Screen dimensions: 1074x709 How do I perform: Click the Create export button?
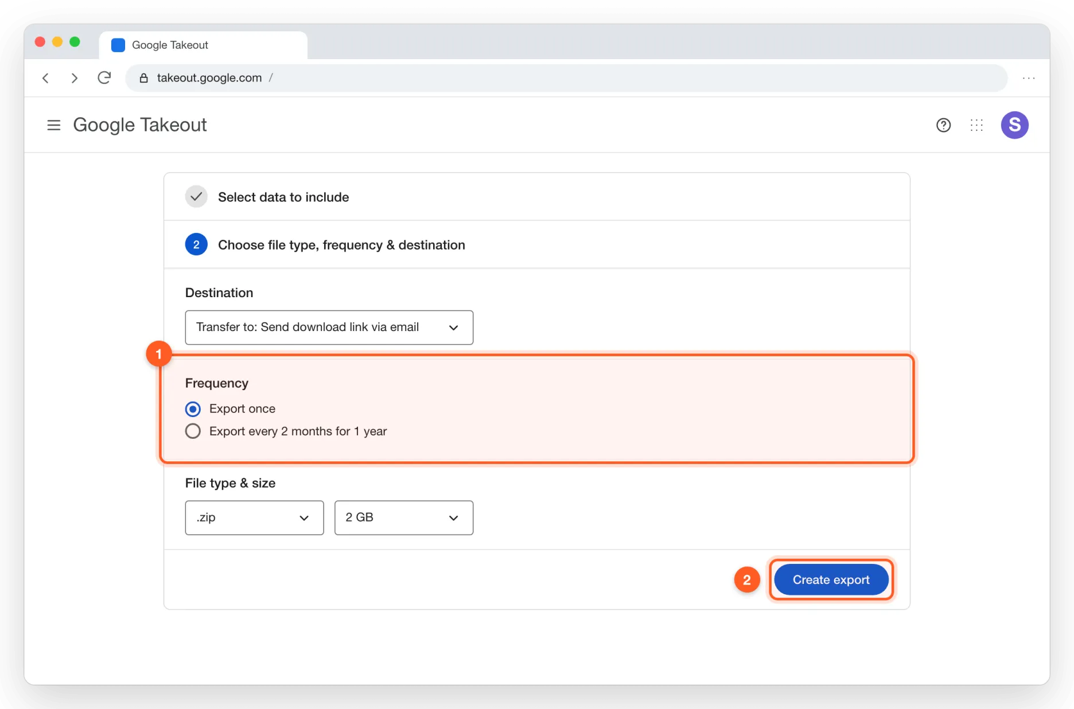831,580
